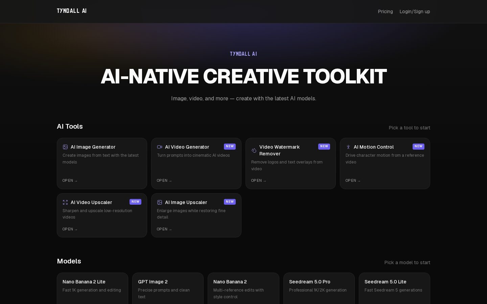Click the AI Video Upscaler expand icon
The image size is (487, 304).
point(65,202)
